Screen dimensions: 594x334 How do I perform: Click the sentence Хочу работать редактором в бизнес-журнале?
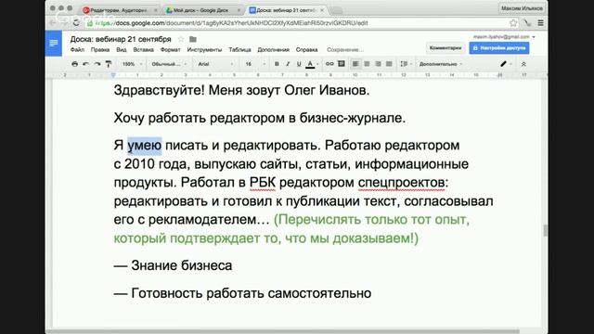(x=260, y=118)
